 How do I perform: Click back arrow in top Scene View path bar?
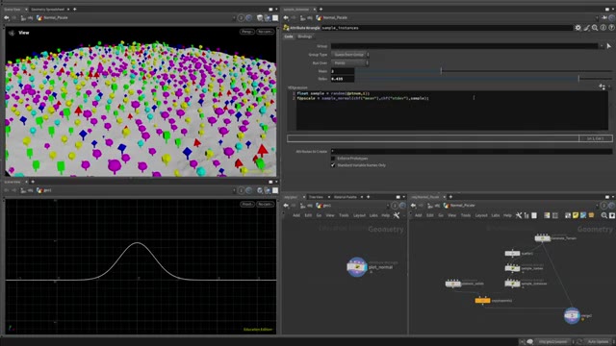point(7,17)
